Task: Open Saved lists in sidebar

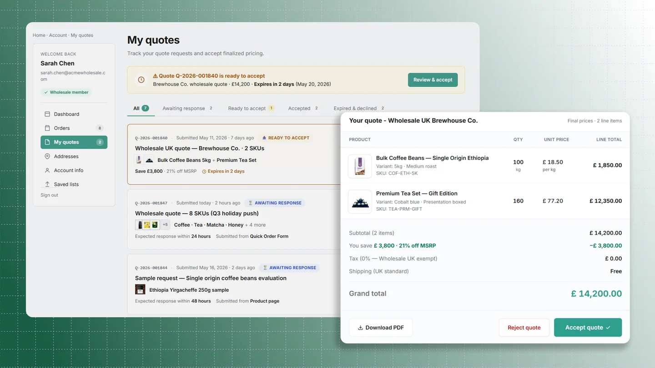Action: tap(74, 184)
